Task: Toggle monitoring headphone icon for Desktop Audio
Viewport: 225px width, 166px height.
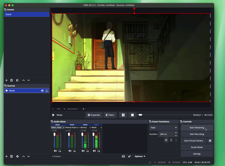Action: pyautogui.click(x=60, y=151)
